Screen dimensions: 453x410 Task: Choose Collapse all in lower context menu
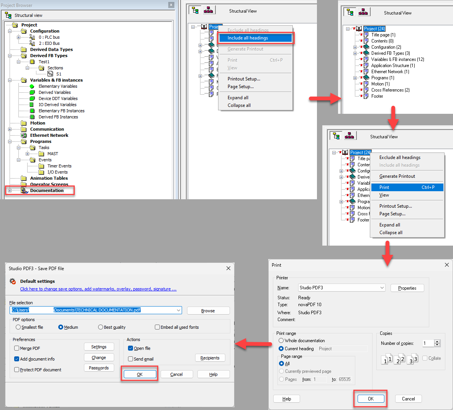point(407,233)
